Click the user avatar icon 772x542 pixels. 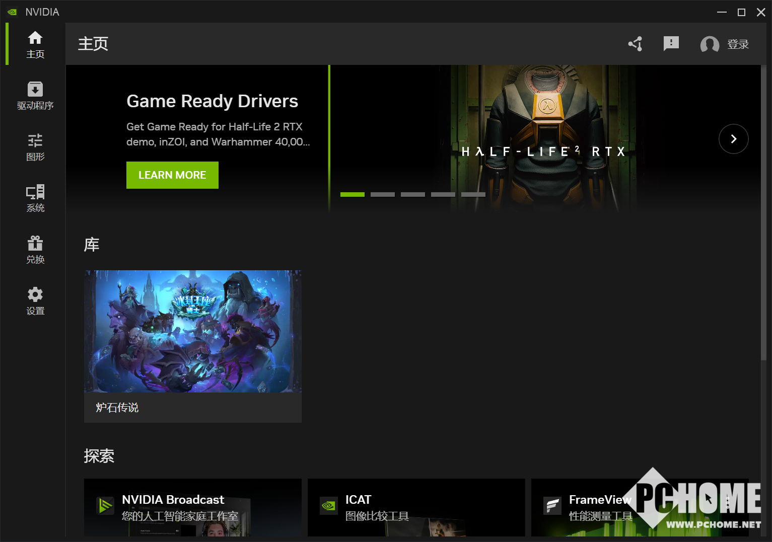[710, 44]
